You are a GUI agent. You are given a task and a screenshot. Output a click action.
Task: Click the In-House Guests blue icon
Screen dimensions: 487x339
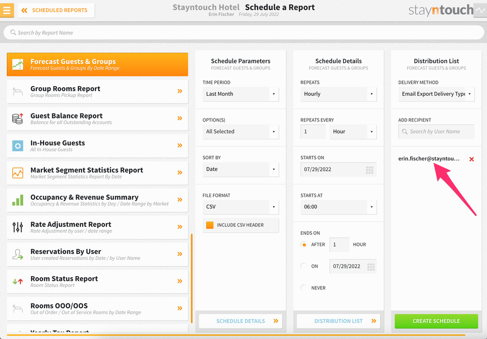(x=17, y=145)
